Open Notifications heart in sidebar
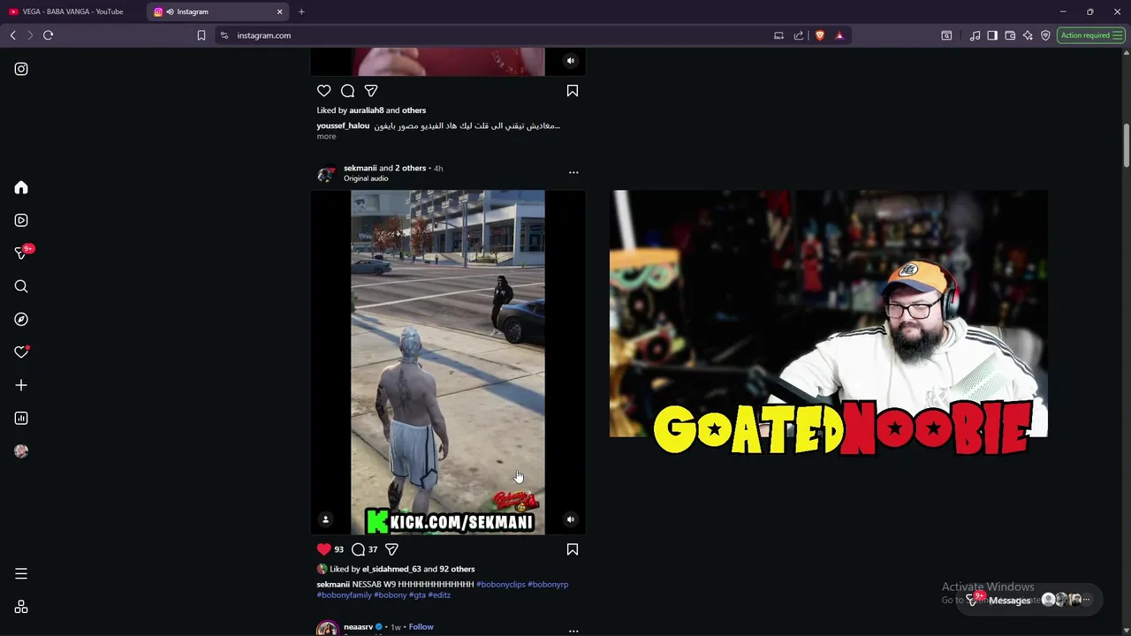1131x636 pixels. pos(21,352)
